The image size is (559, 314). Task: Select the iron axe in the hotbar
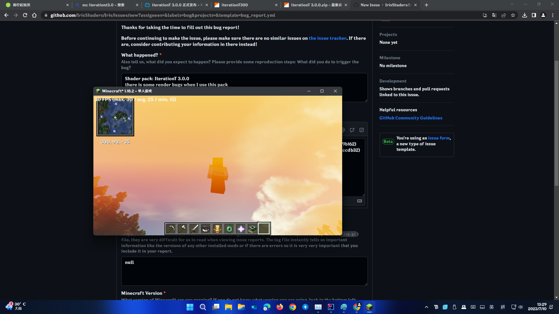pos(183,229)
